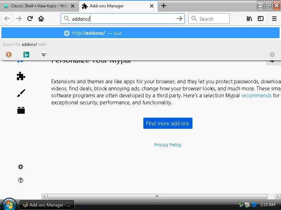Go forward one page
This screenshot has width=281, height=210.
[19, 19]
